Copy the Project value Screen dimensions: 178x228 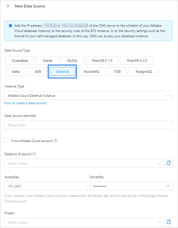pyautogui.click(x=169, y=222)
